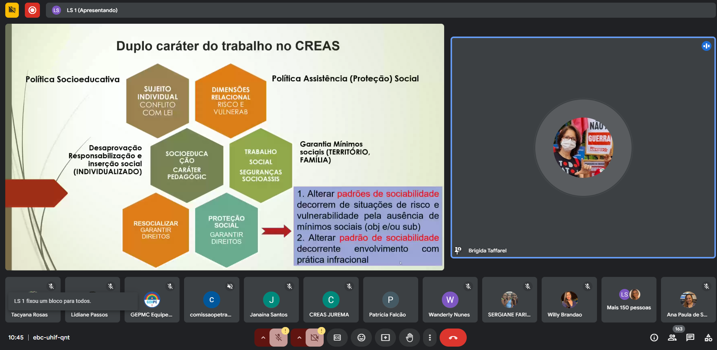This screenshot has height=350, width=717.
Task: Select the CREAS JUREMA participant tile
Action: (331, 300)
